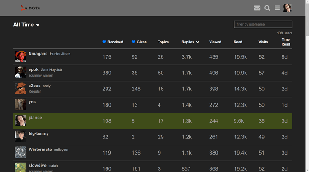Go to LA DOTA logo home
The image size is (309, 172).
[30, 8]
